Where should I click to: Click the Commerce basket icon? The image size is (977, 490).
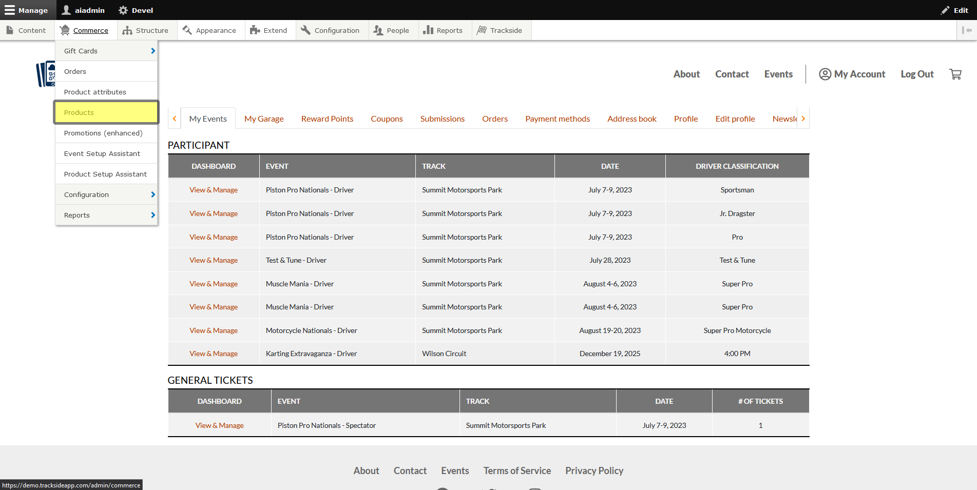coord(65,30)
